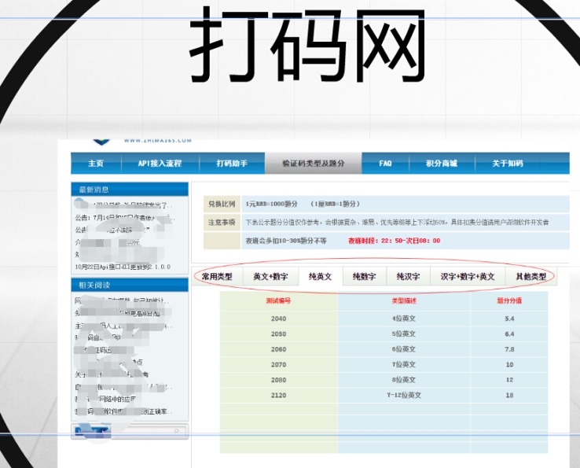Click score value 6.4

tap(509, 334)
